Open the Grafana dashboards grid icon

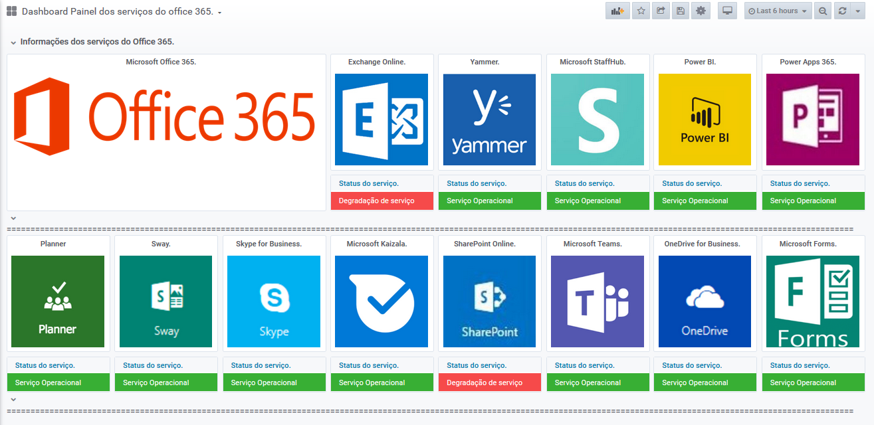pos(12,11)
